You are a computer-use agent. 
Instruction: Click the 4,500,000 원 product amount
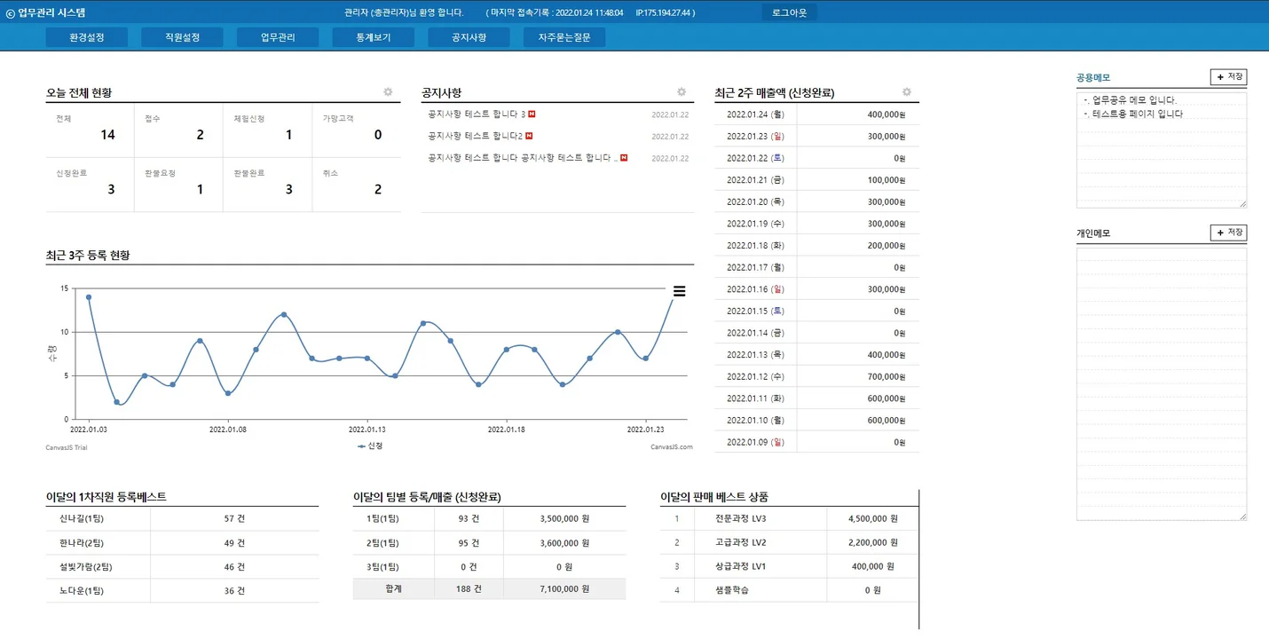pyautogui.click(x=872, y=518)
